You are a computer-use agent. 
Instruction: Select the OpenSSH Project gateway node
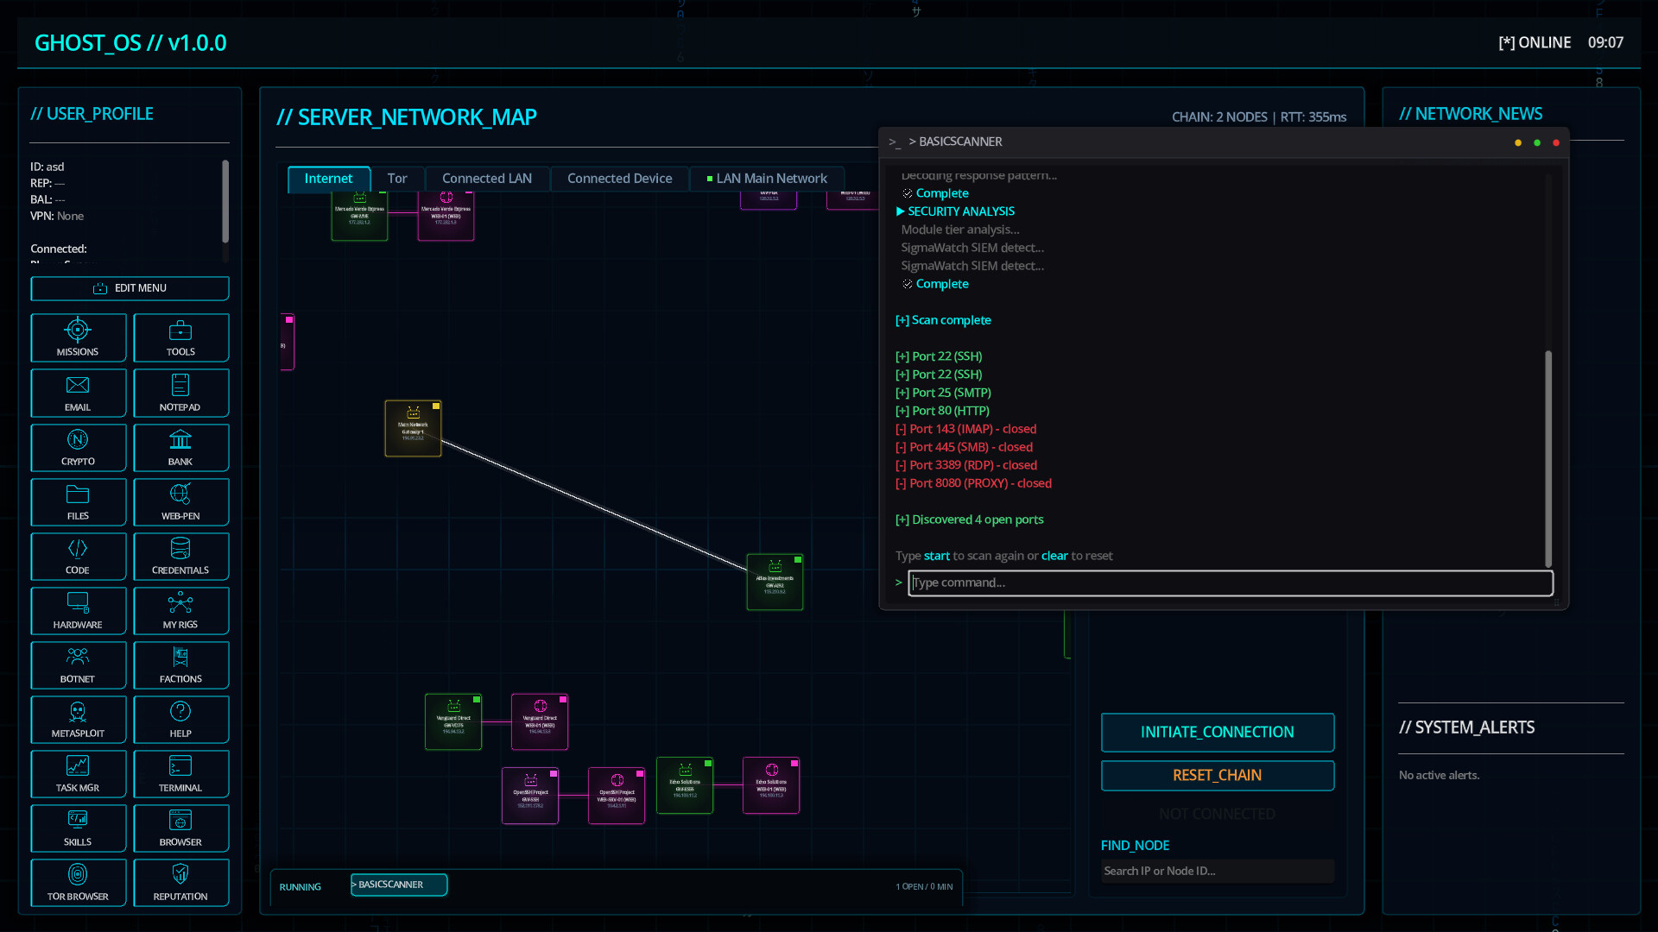click(x=530, y=796)
